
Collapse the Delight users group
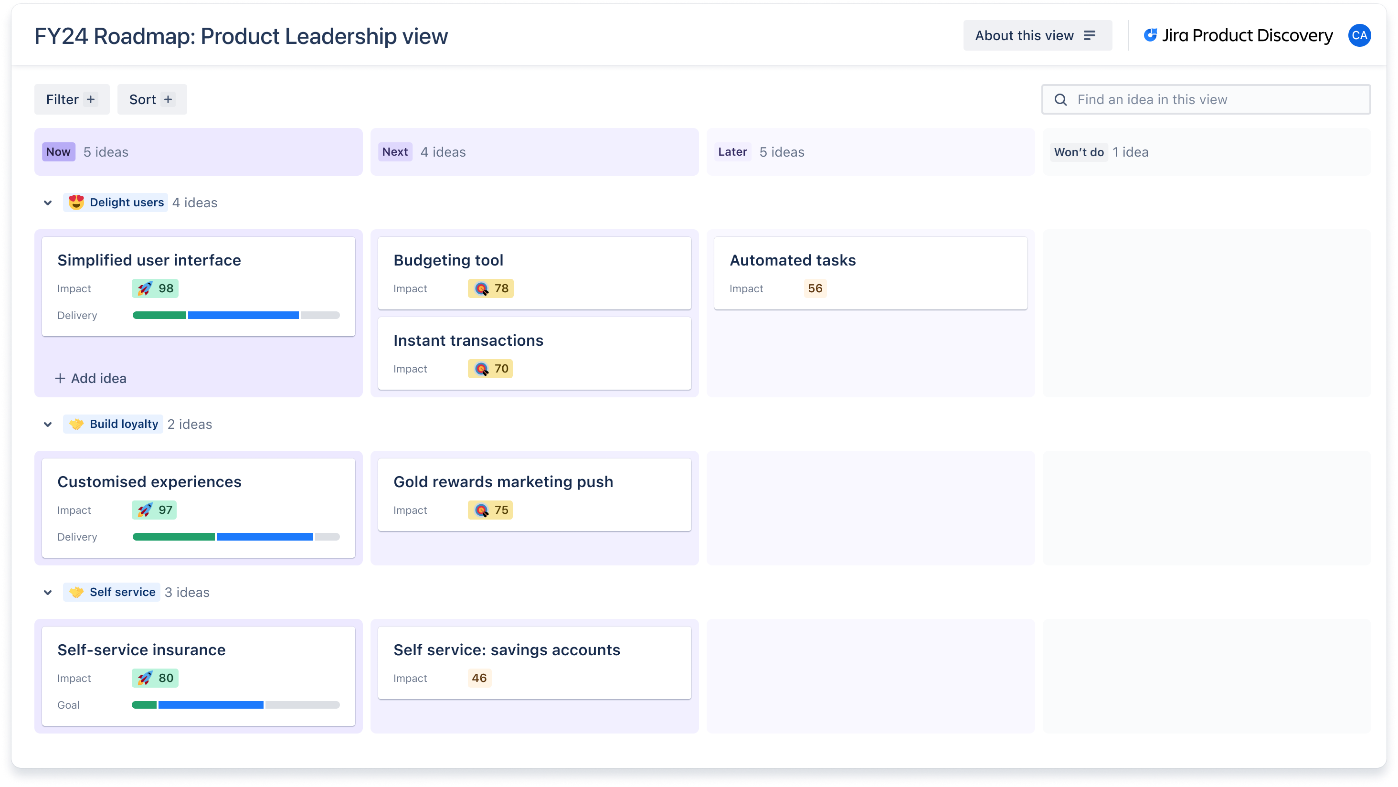48,202
